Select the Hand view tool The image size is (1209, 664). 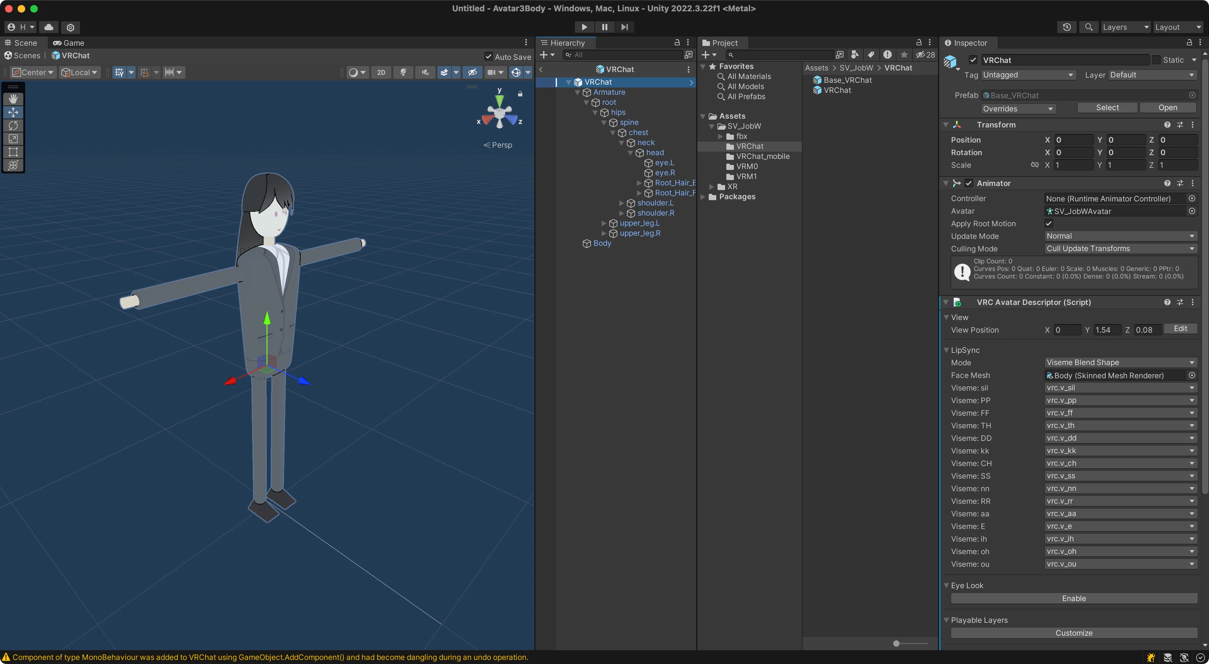point(13,98)
